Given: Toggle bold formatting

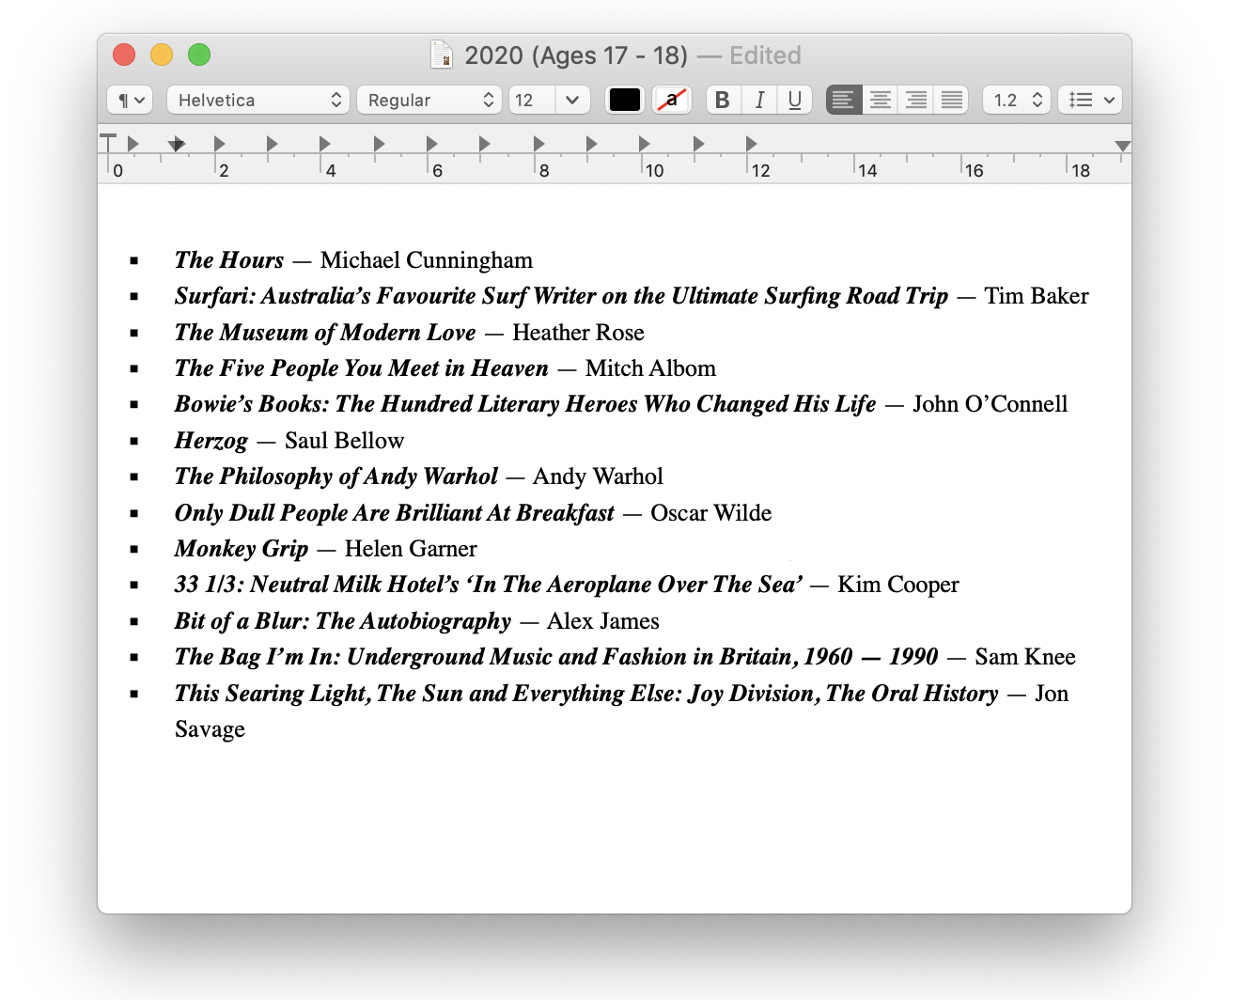Looking at the screenshot, I should pos(723,100).
